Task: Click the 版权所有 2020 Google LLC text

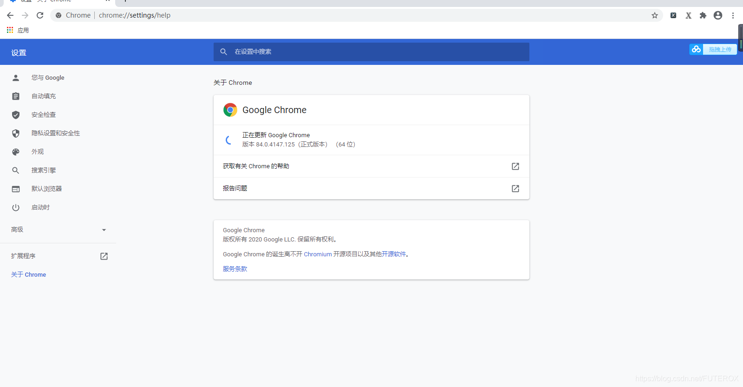Action: coord(280,240)
